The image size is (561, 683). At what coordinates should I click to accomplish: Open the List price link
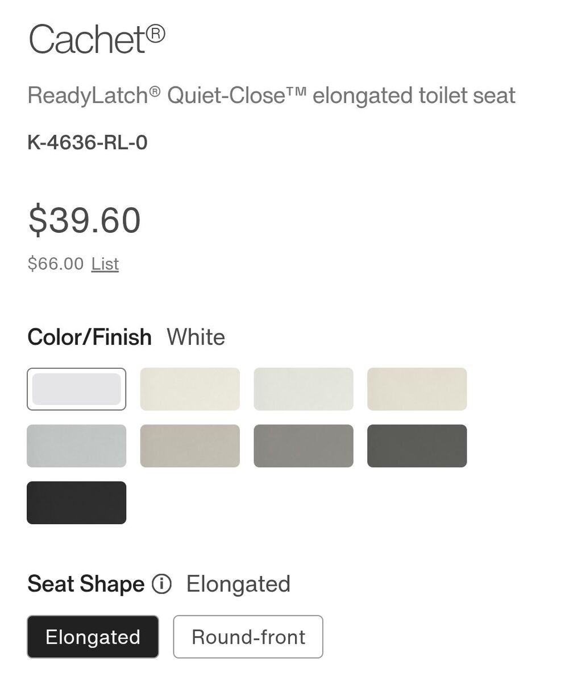tap(105, 264)
